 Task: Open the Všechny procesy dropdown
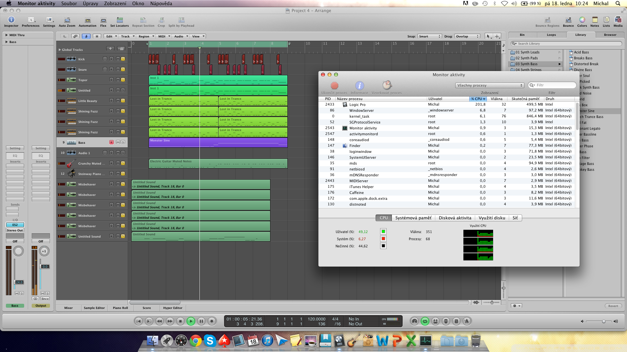[x=490, y=85]
